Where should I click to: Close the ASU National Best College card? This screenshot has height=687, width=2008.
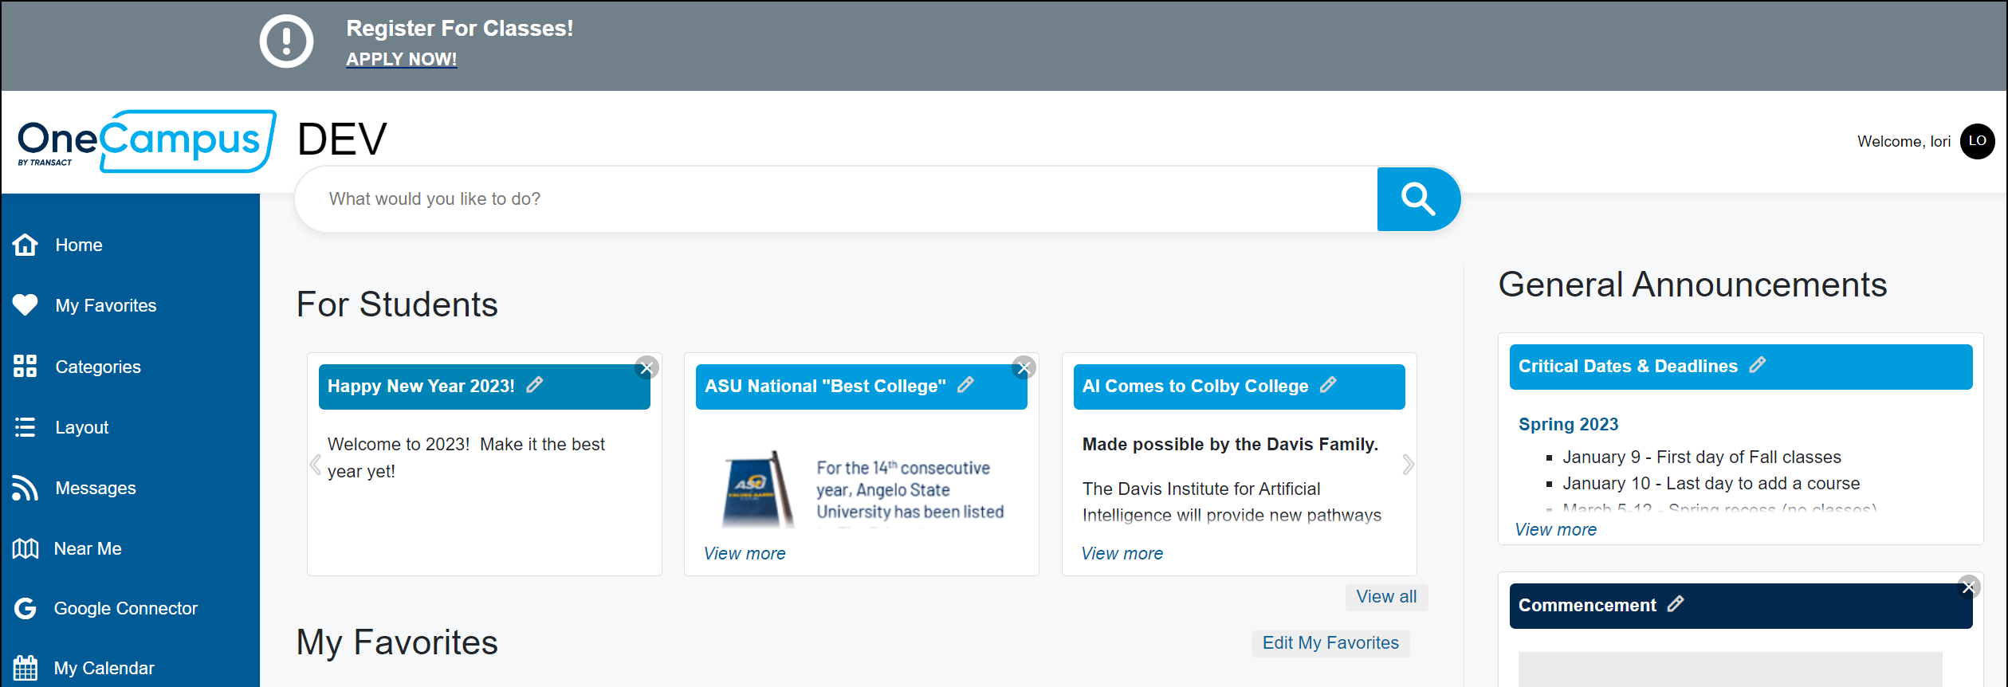tap(1024, 367)
